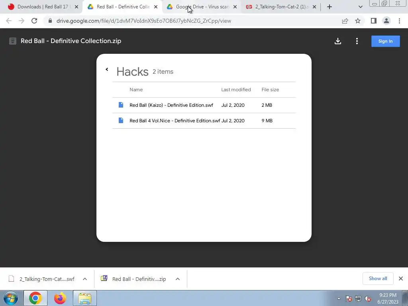This screenshot has width=408, height=306.
Task: Open the Windows Start menu
Action: [11, 298]
